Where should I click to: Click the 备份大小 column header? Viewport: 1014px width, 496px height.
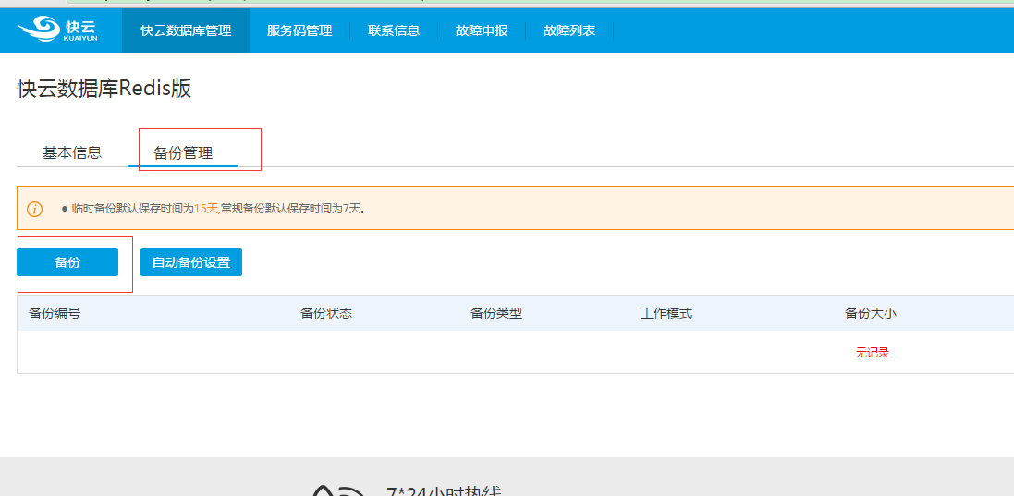[x=871, y=313]
